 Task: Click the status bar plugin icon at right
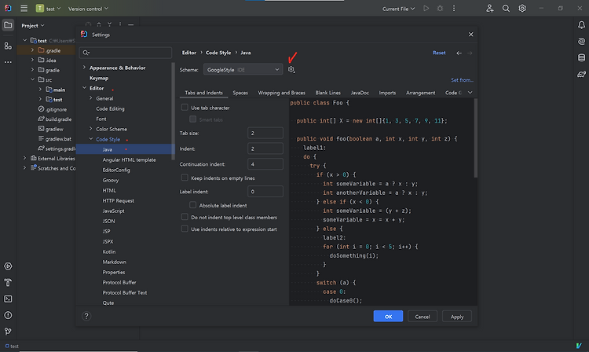[579, 346]
